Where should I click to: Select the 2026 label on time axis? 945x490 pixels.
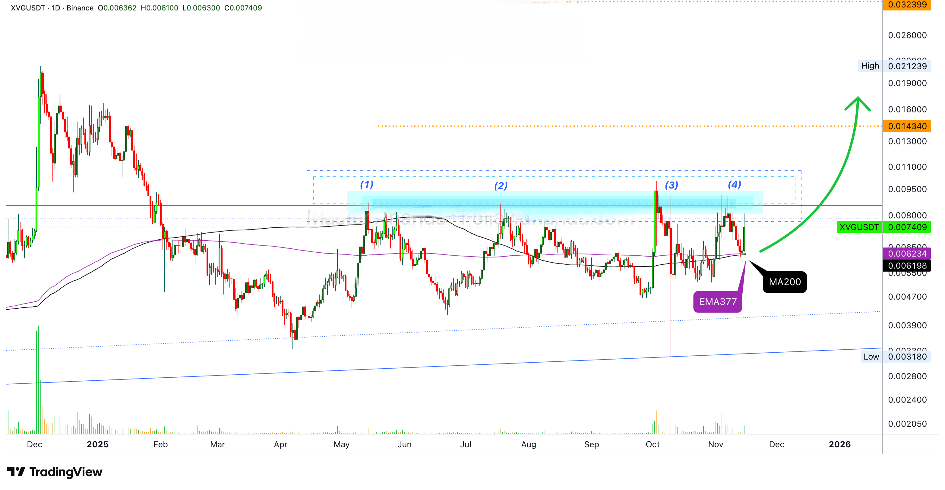(x=839, y=444)
